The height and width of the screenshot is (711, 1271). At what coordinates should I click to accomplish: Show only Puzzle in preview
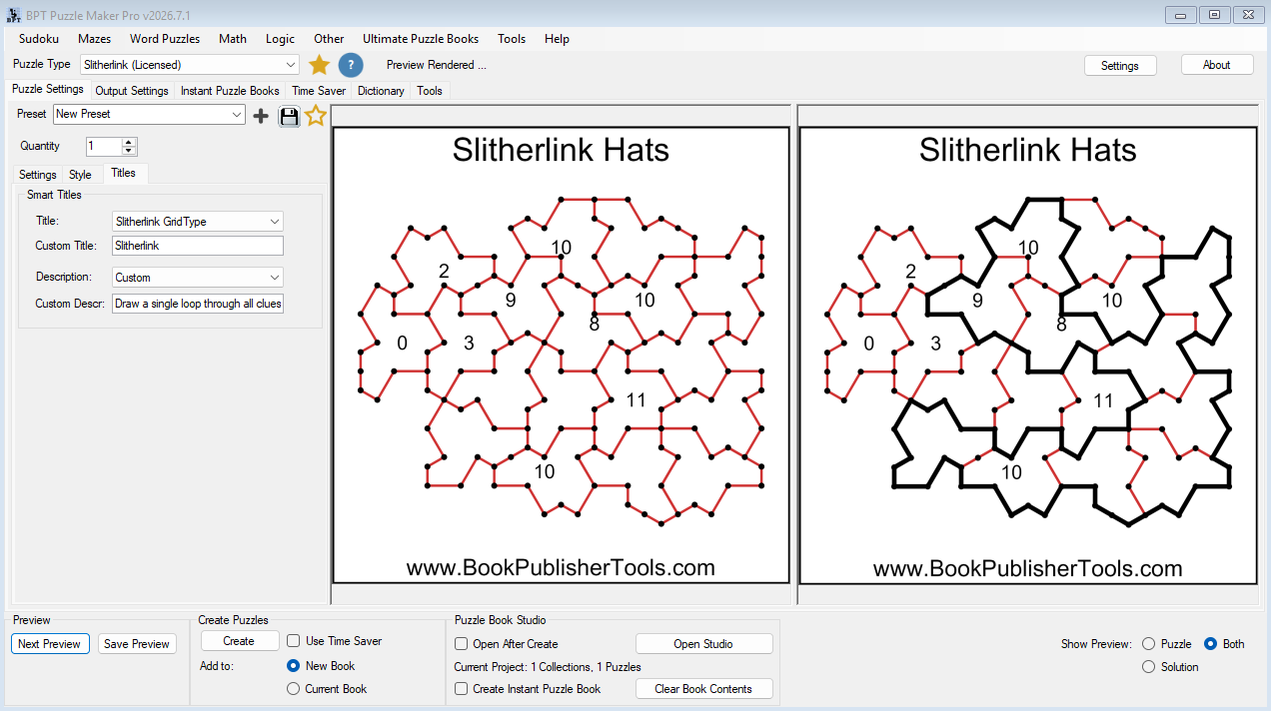pos(1148,644)
